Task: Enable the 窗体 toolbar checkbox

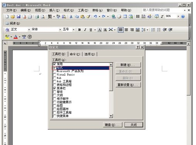Action: (x=54, y=92)
